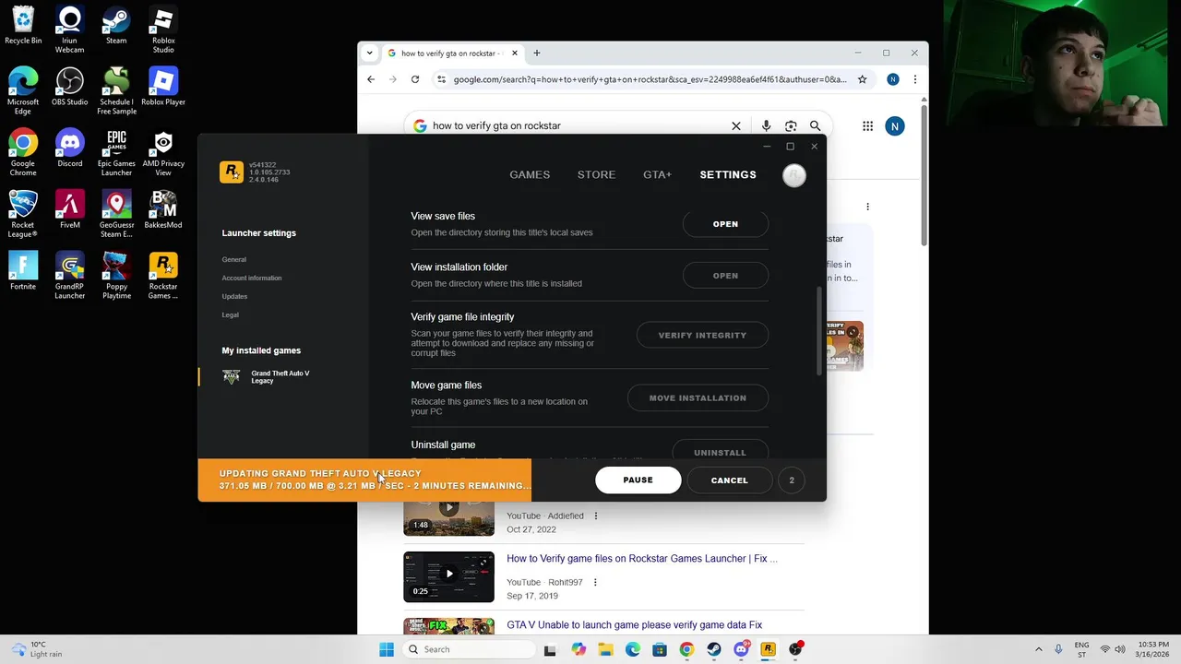Open Legal settings section
Screen dimensions: 1181x664
[230, 314]
